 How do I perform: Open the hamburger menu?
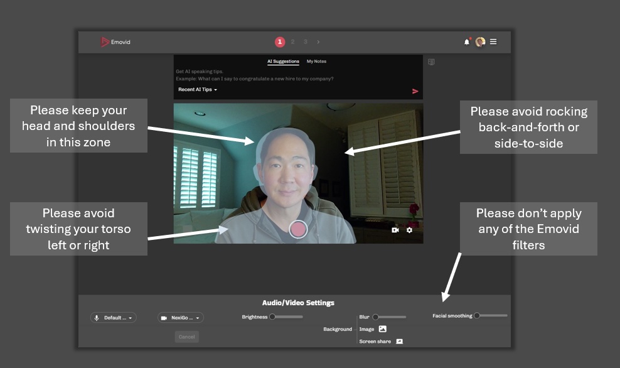tap(493, 41)
